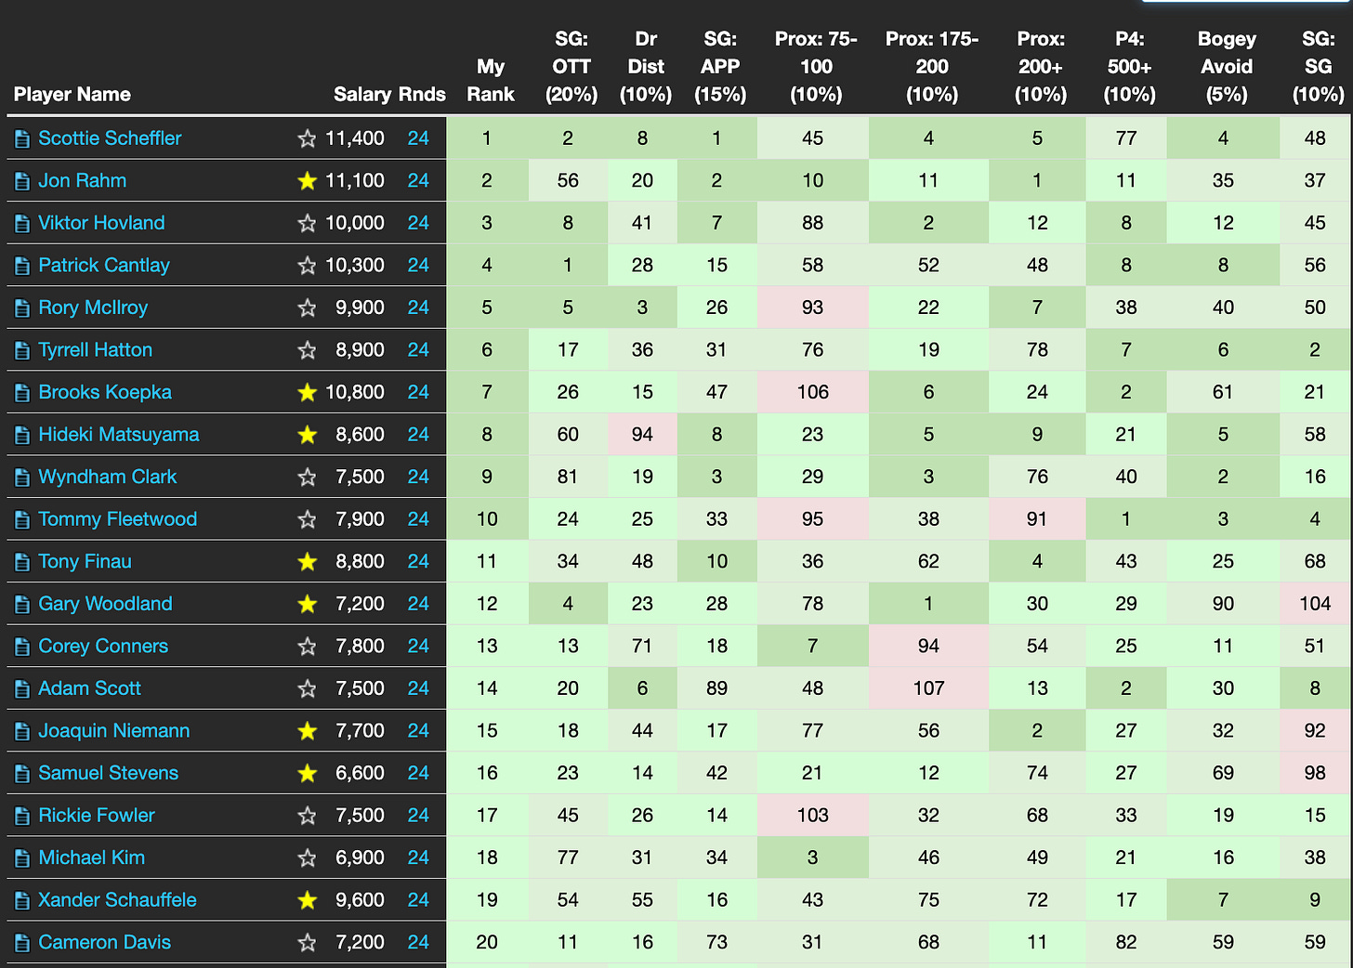Open Tony Finau's document icon

pos(22,562)
